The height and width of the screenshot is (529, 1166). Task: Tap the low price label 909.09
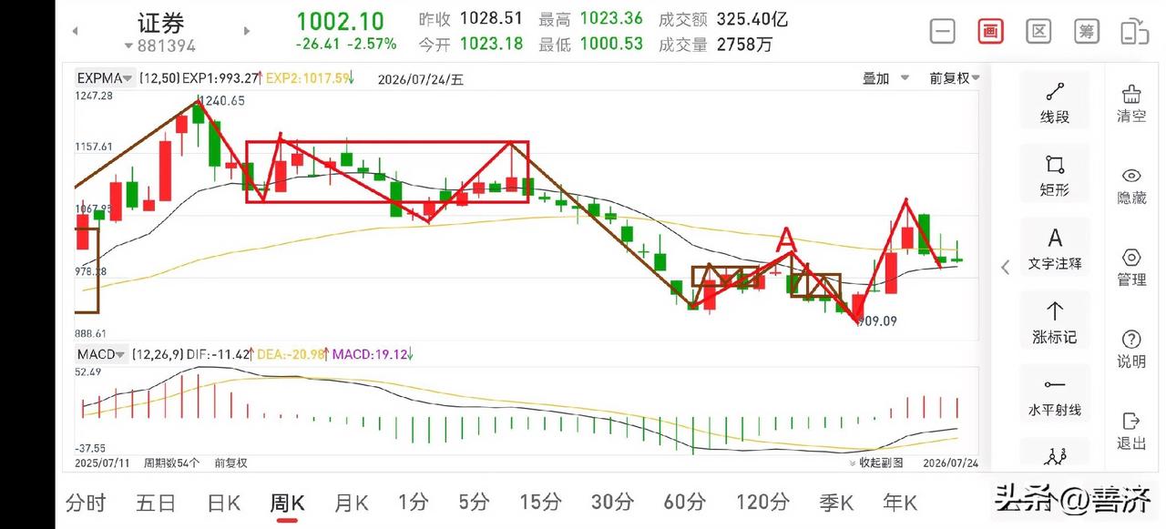click(x=877, y=320)
